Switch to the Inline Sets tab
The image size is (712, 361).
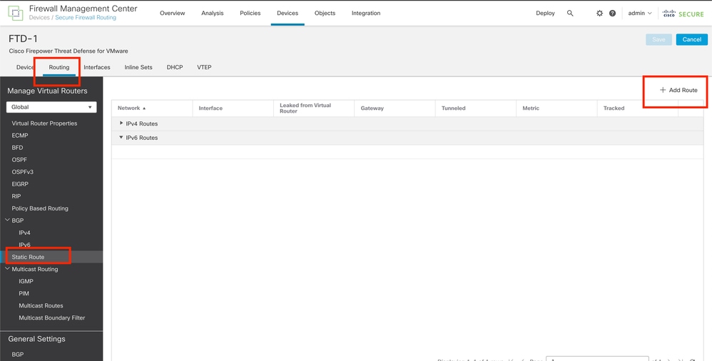coord(138,67)
